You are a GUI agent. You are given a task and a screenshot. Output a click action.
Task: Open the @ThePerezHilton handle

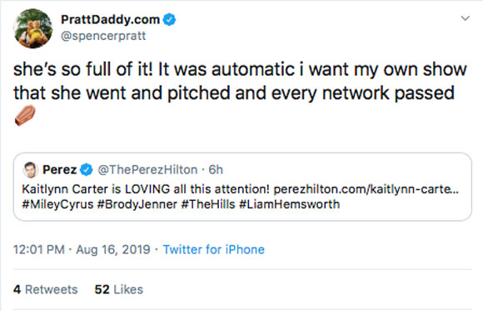(x=147, y=170)
